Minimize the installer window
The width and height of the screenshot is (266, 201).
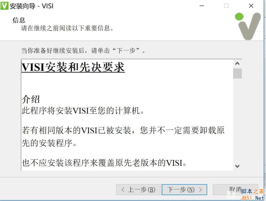coord(202,6)
